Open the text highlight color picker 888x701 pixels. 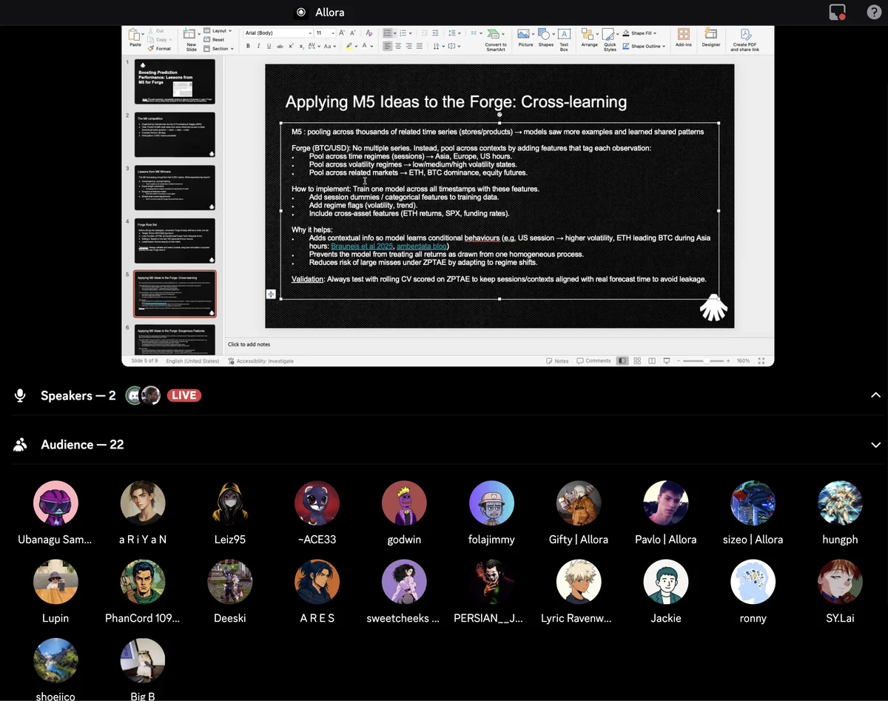356,47
